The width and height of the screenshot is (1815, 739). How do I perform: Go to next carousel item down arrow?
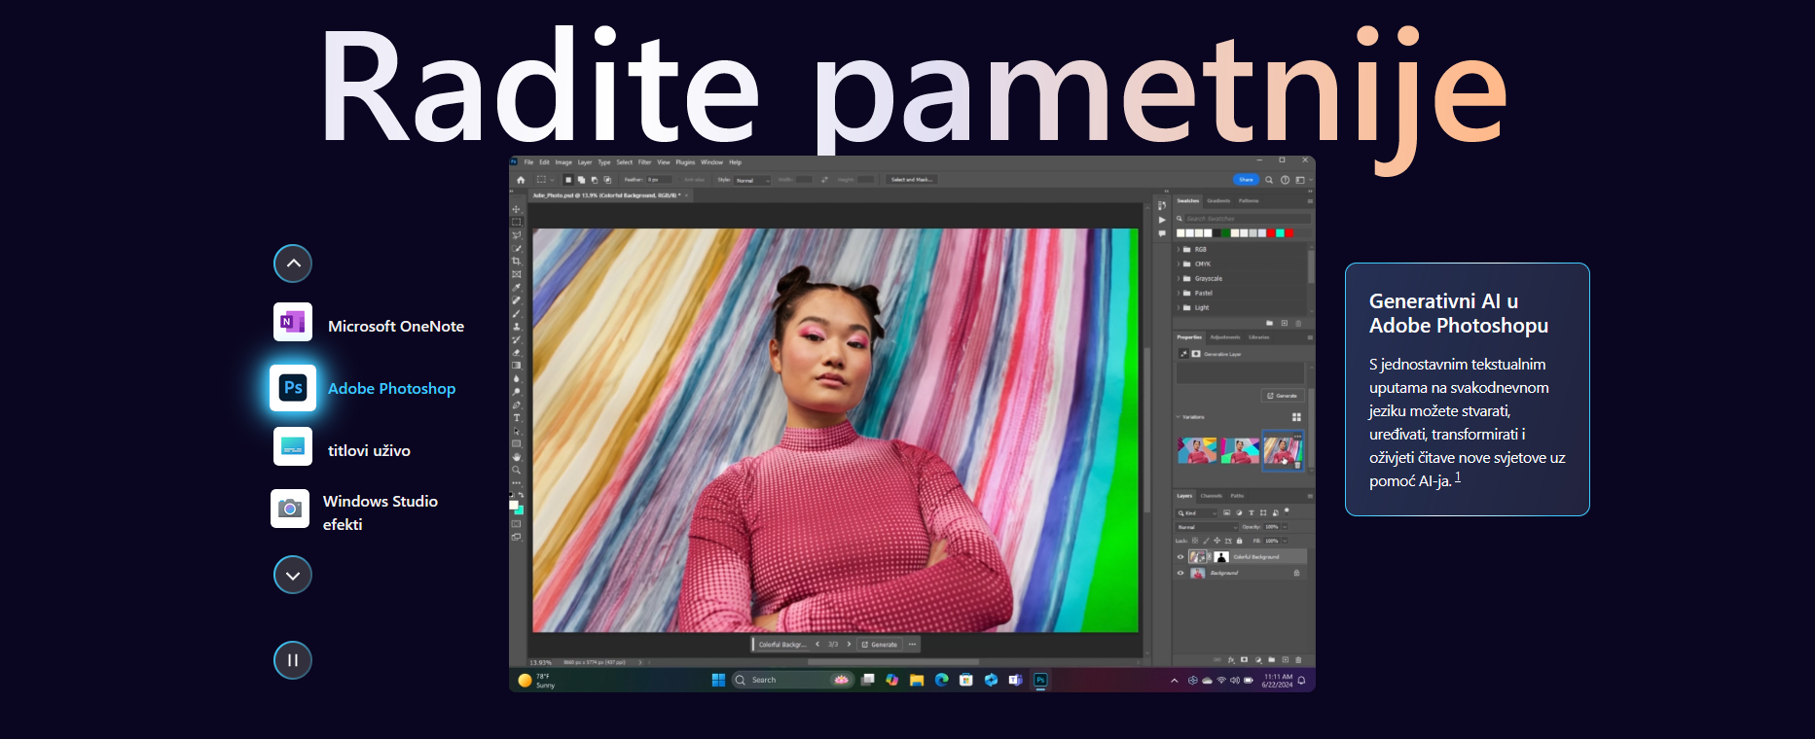click(293, 575)
